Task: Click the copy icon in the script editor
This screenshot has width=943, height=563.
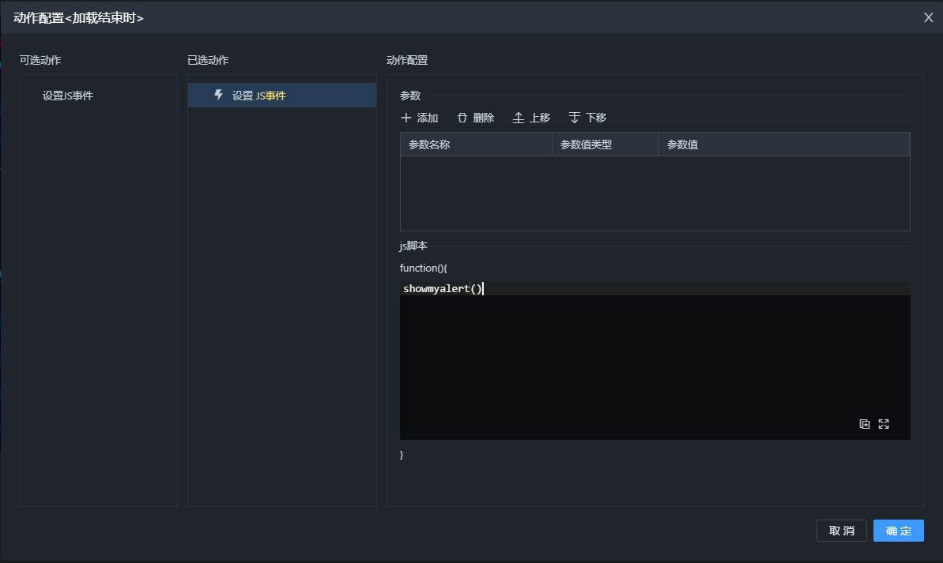Action: pyautogui.click(x=865, y=424)
